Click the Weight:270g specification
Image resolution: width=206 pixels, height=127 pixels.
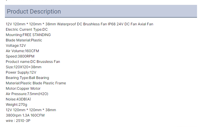click(x=16, y=105)
